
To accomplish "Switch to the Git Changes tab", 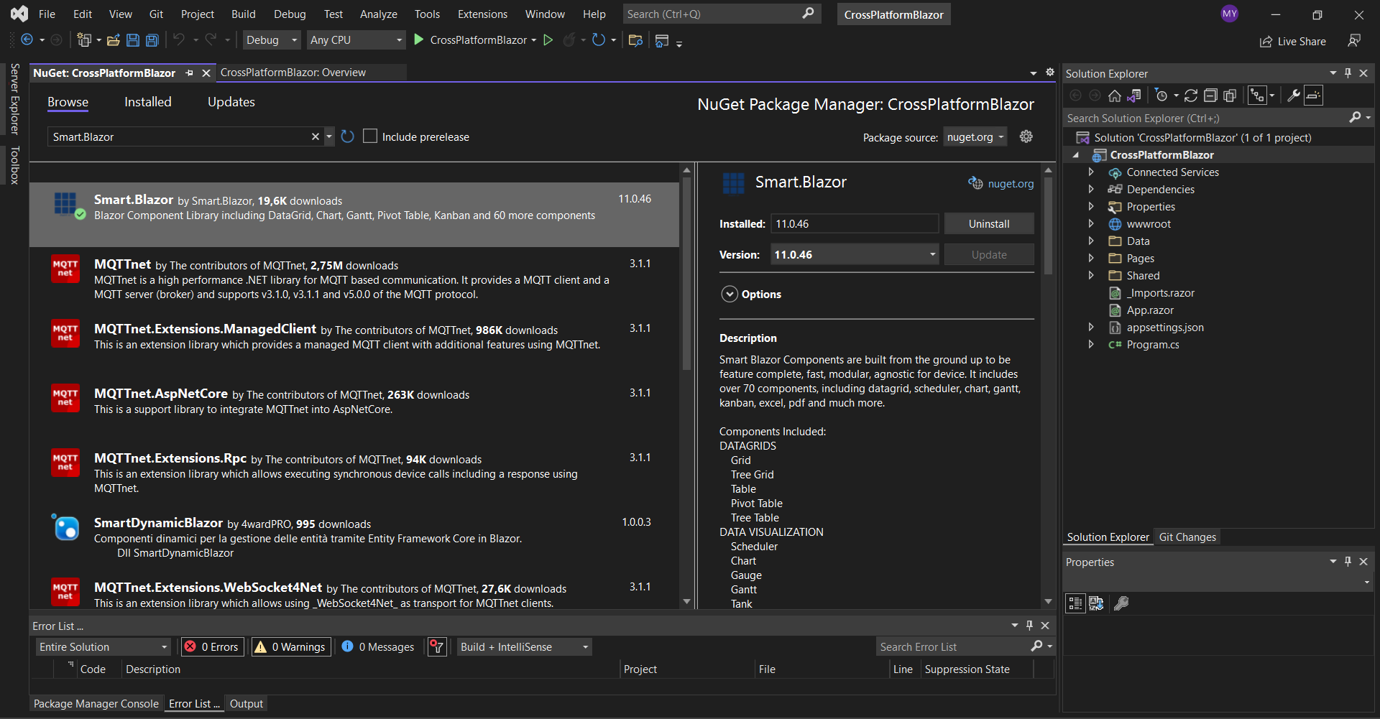I will coord(1187,537).
